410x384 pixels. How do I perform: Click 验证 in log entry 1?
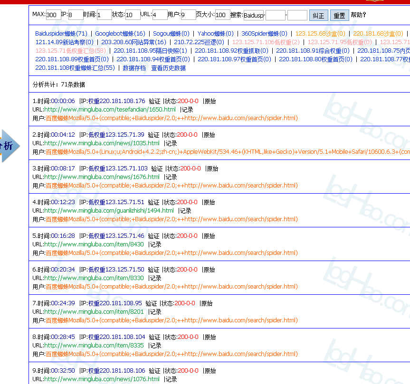click(x=154, y=101)
